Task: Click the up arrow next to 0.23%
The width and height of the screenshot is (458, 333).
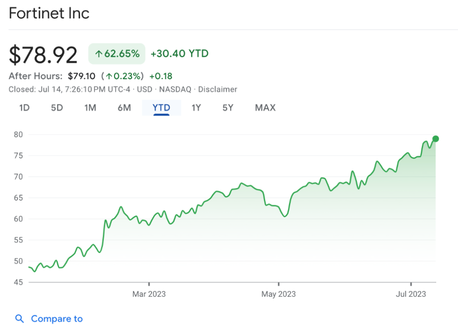Action: [x=109, y=76]
